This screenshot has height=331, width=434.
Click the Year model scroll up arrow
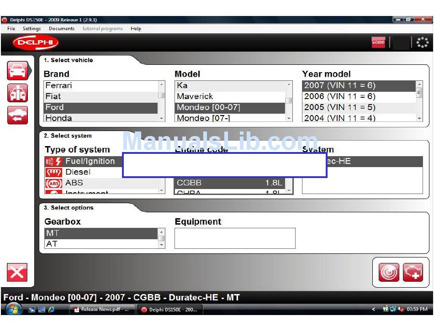coord(419,84)
